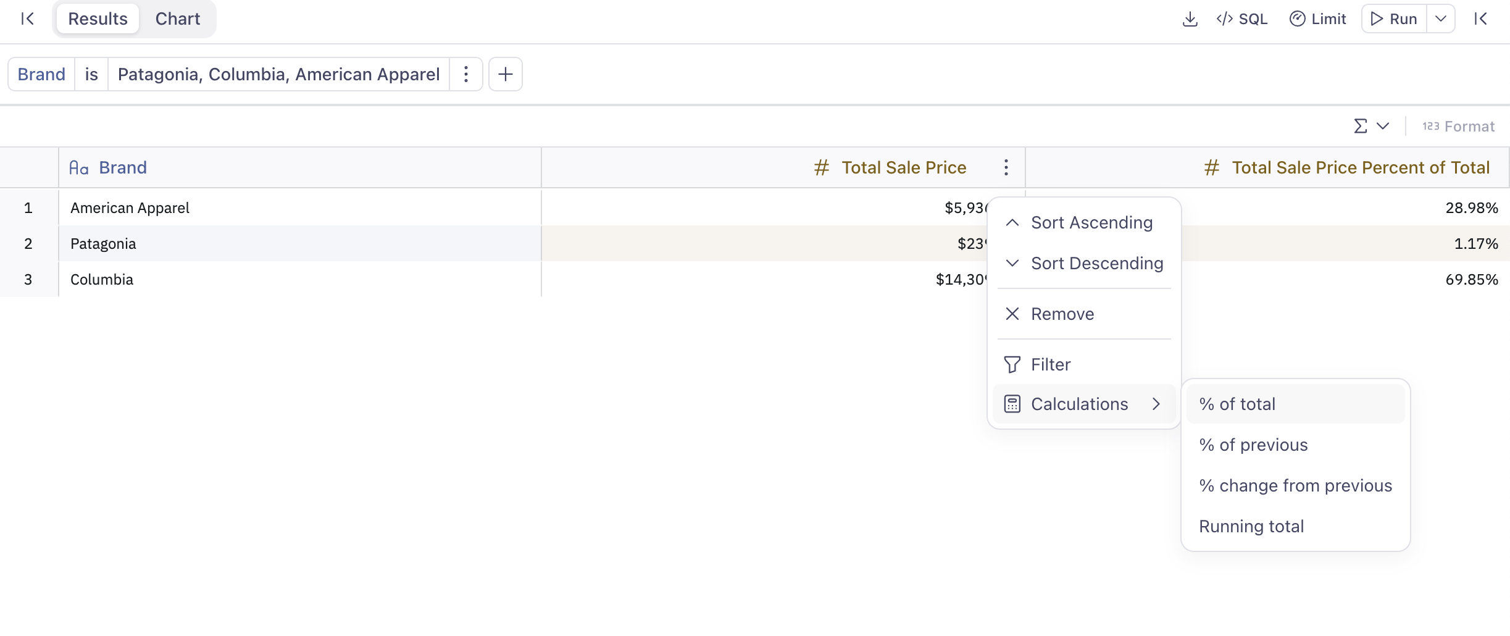Open the SQL code view

(x=1241, y=19)
